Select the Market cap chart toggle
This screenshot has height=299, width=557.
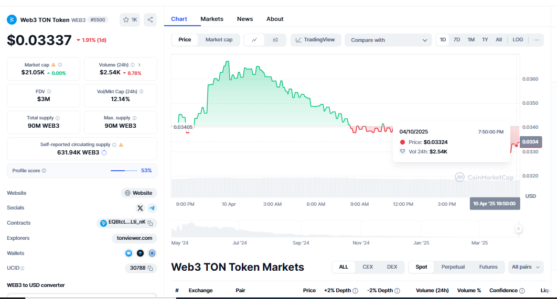click(x=219, y=40)
